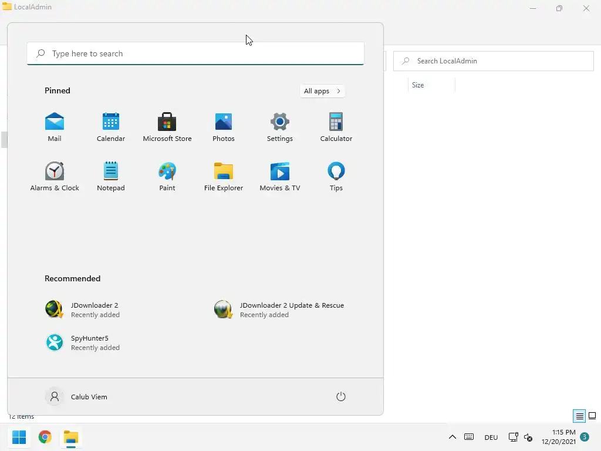
Task: Open the notification badge showing 3
Action: [x=585, y=436]
